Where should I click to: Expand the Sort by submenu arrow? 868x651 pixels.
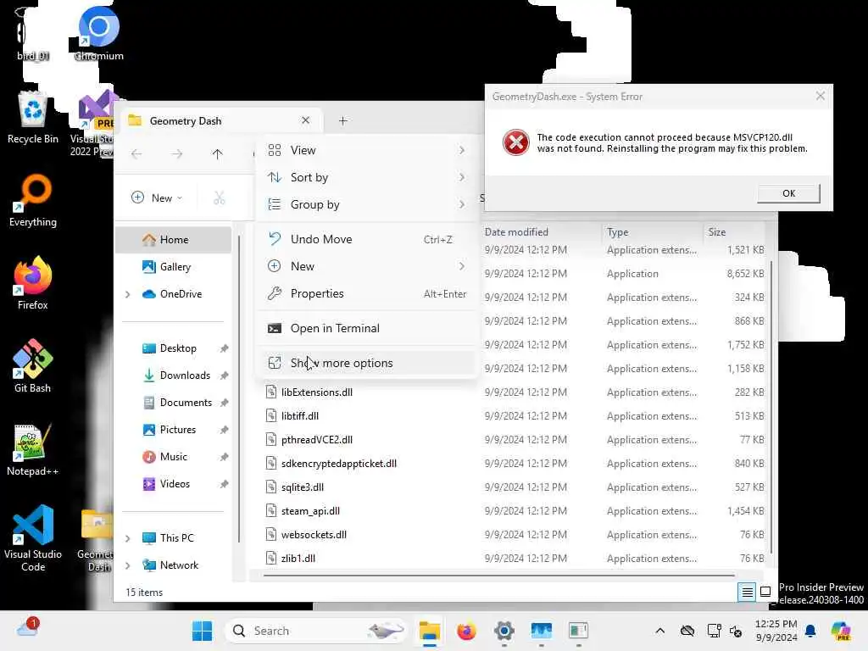(462, 177)
